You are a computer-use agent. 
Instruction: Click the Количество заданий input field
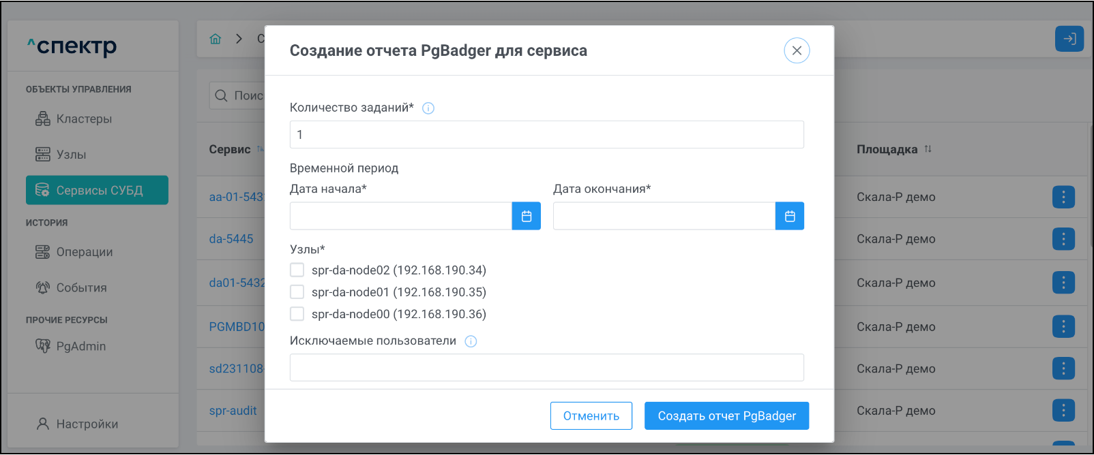click(x=547, y=135)
